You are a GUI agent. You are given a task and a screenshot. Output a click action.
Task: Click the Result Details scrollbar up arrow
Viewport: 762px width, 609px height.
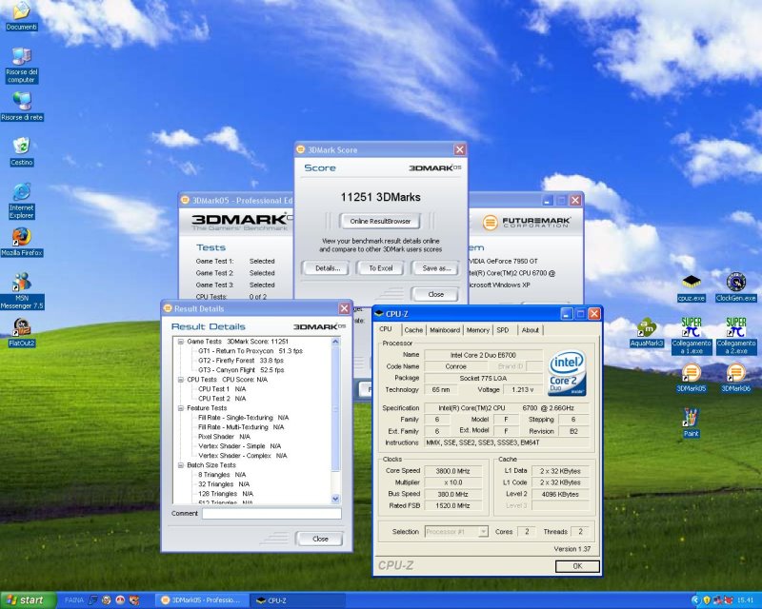[x=335, y=342]
